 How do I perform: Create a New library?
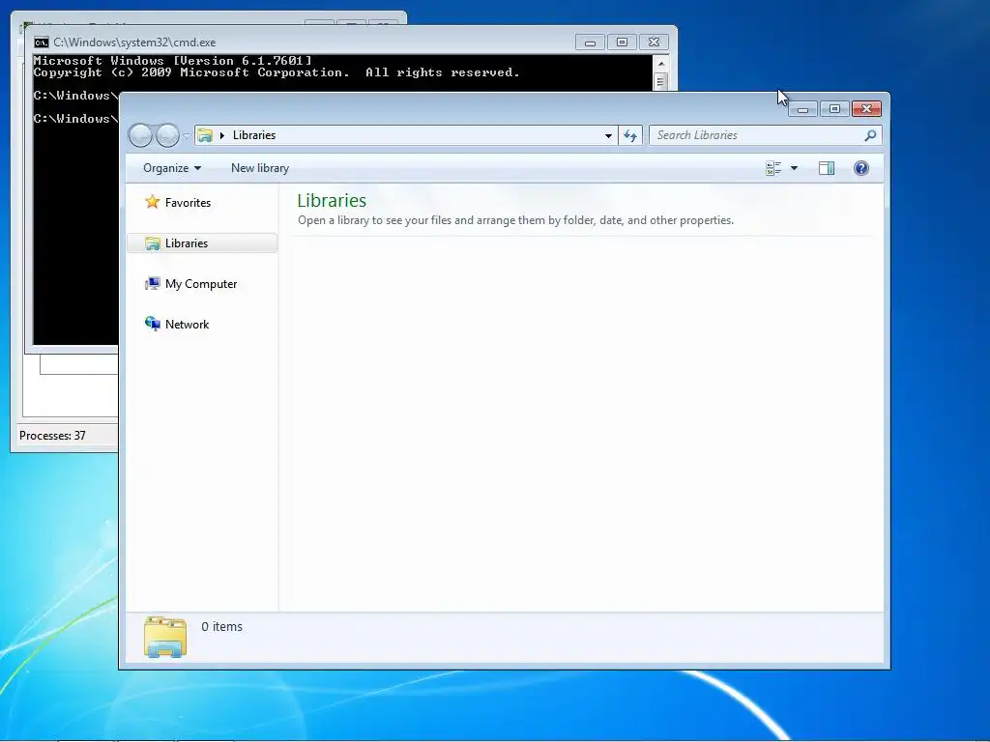pyautogui.click(x=260, y=168)
